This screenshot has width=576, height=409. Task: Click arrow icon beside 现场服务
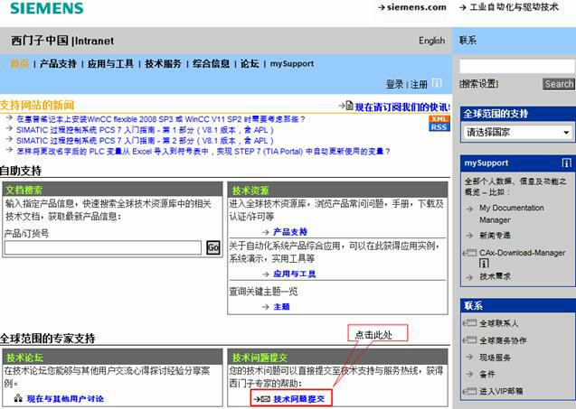tap(469, 357)
